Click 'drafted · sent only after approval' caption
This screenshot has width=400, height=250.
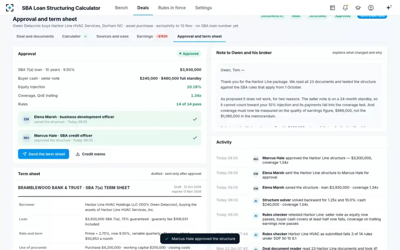tap(176, 174)
